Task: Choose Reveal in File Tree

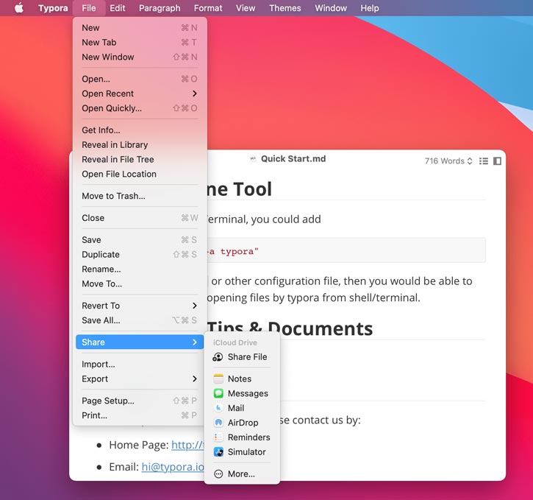Action: [140, 159]
